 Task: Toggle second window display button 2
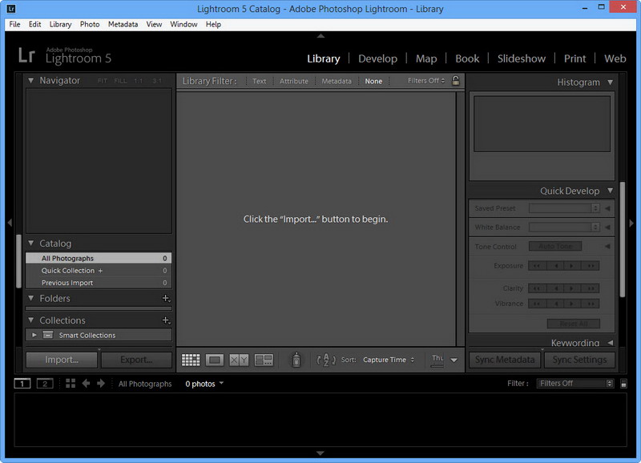(x=45, y=384)
